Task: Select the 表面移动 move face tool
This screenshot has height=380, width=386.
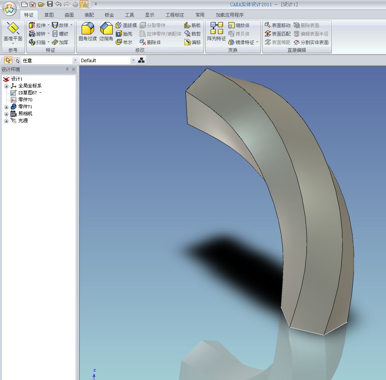Action: tap(277, 25)
